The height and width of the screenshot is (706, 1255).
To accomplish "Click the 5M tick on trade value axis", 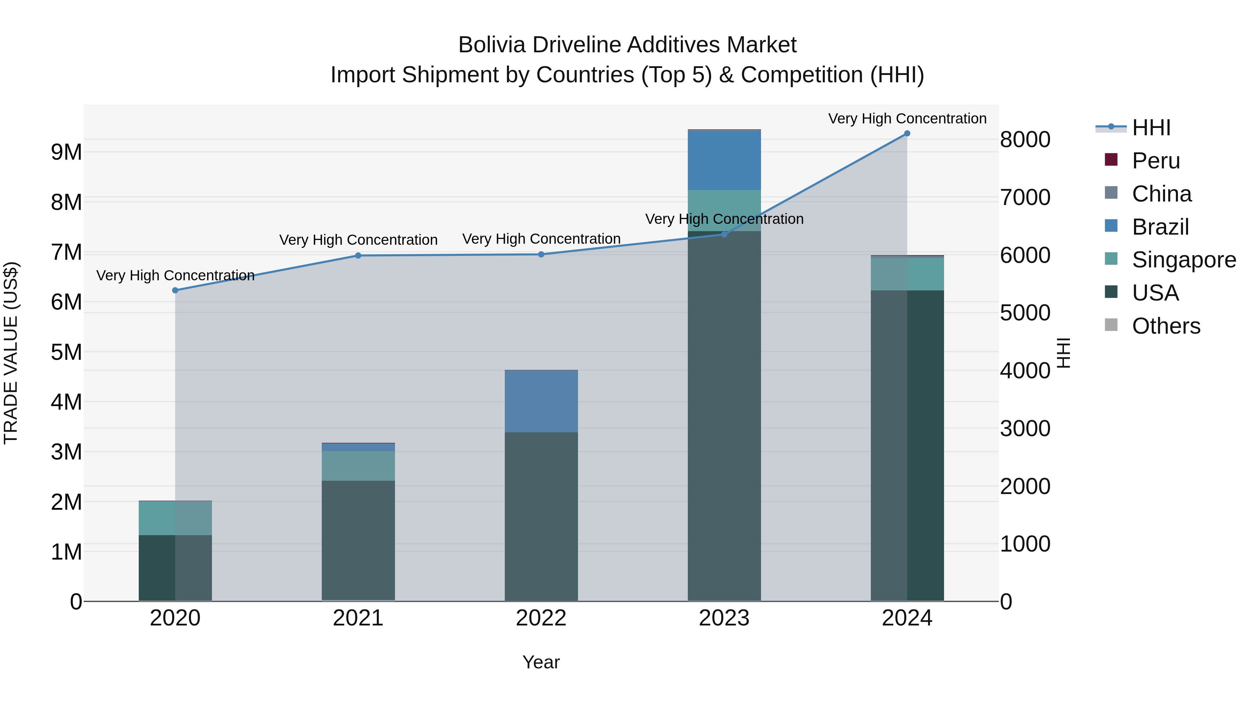I will tap(66, 352).
